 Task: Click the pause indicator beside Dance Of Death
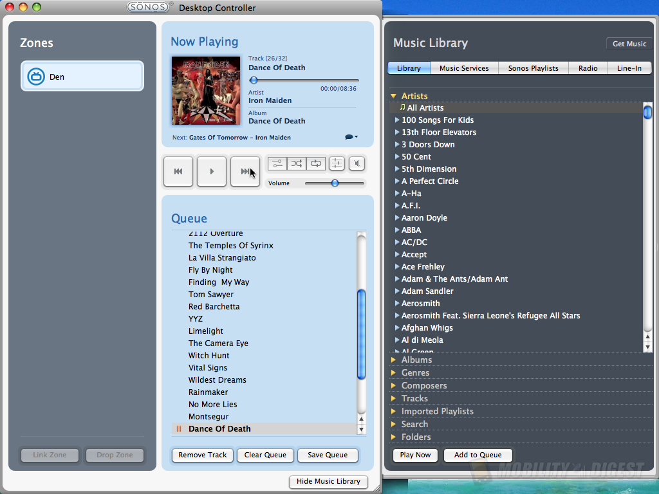point(179,429)
